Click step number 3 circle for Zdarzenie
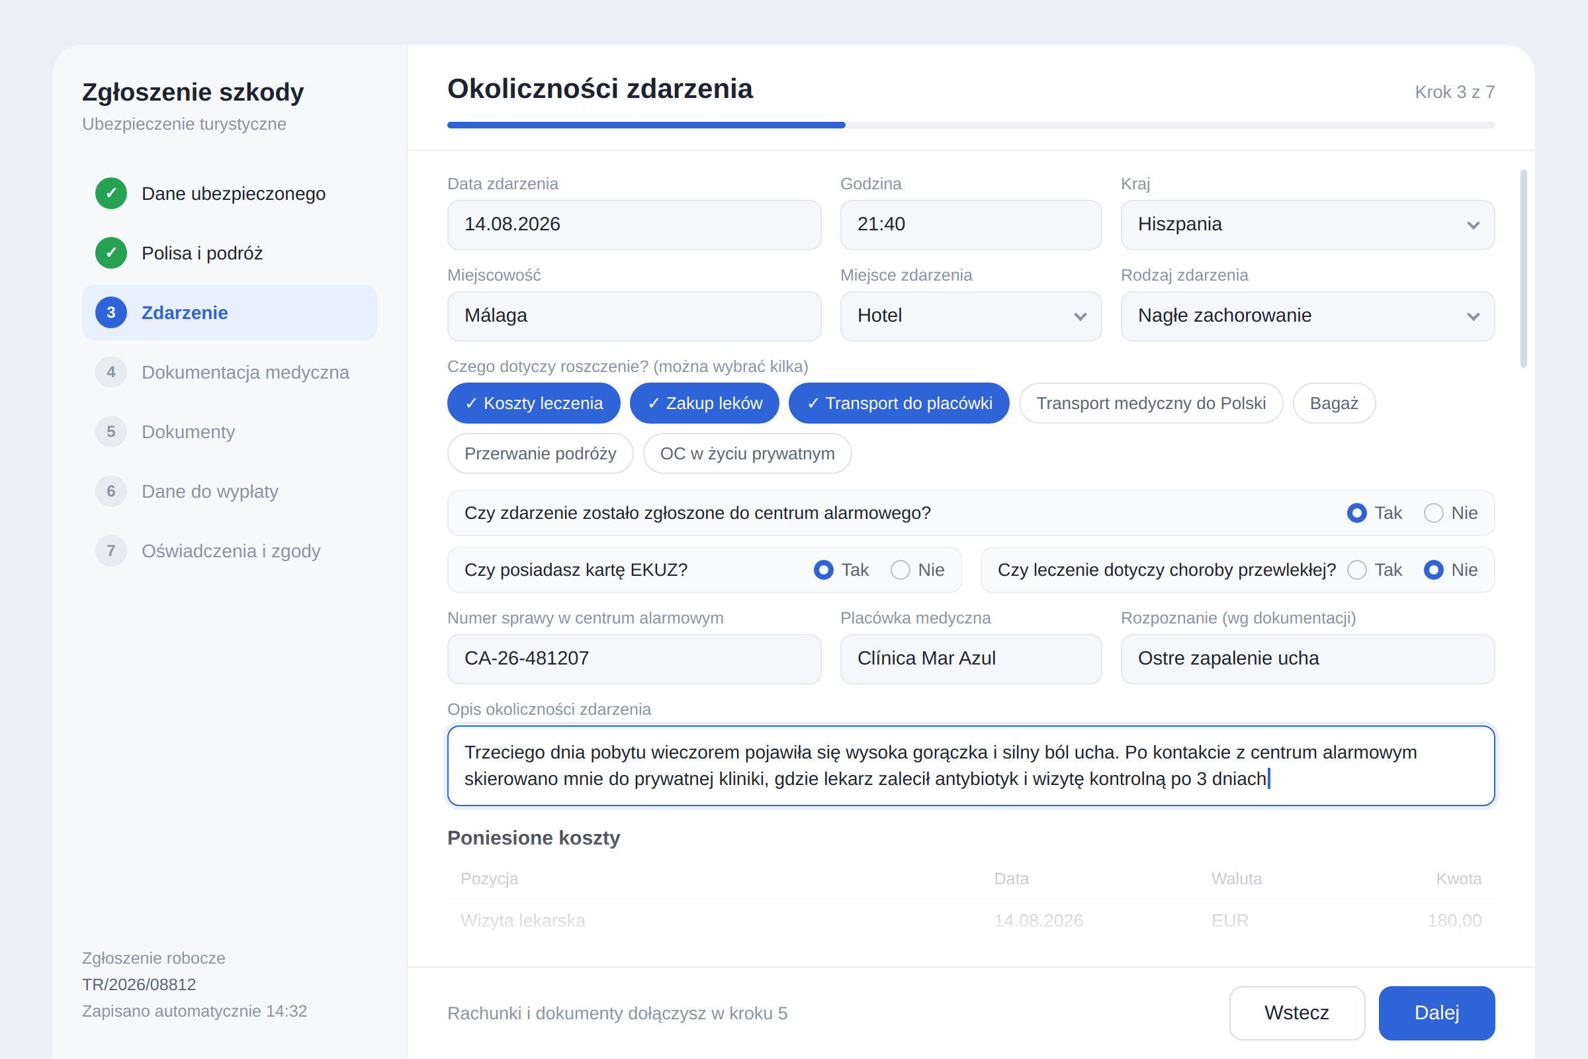The width and height of the screenshot is (1588, 1059). pyautogui.click(x=111, y=312)
